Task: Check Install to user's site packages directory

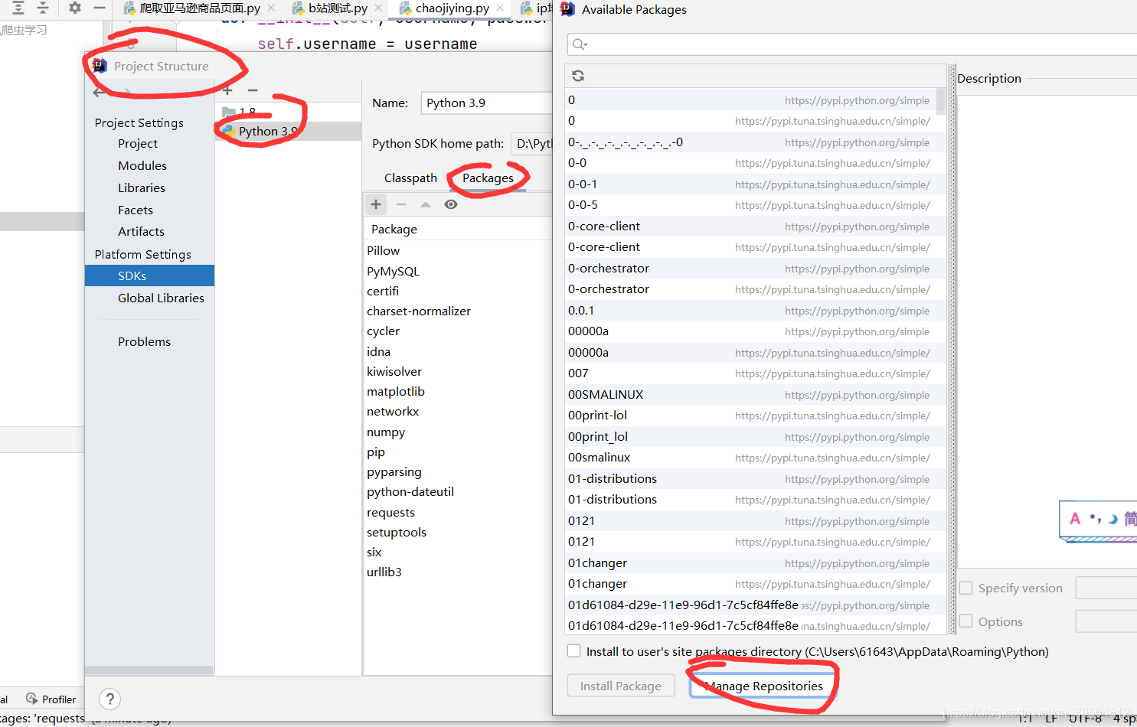Action: pos(573,651)
